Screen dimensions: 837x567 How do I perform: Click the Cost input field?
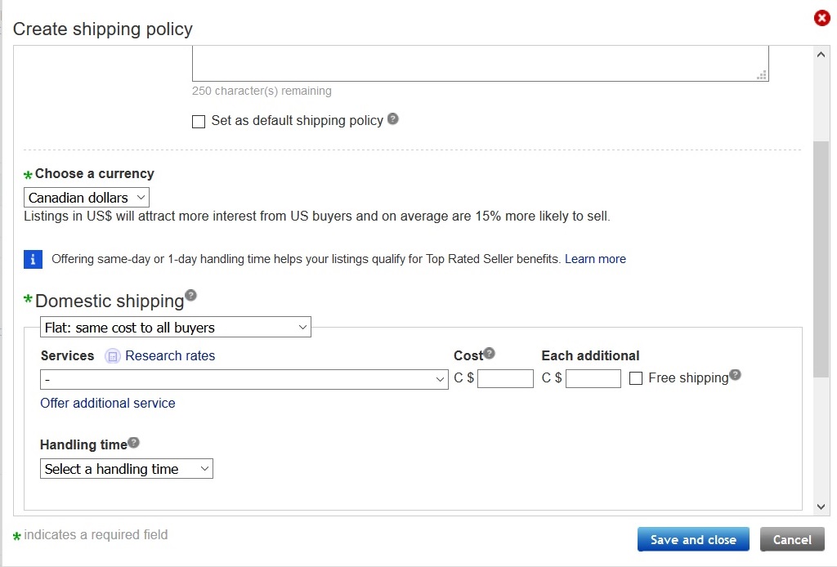pos(505,378)
